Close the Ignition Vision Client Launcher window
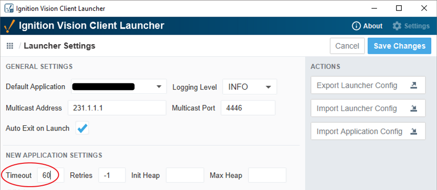This screenshot has width=437, height=190. pyautogui.click(x=424, y=9)
